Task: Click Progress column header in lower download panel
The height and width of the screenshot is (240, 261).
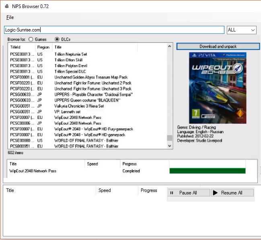Action: [149, 190]
